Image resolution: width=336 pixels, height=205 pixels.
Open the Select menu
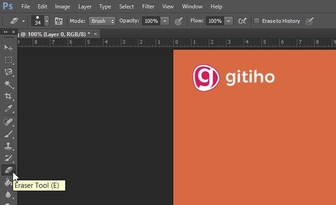coord(126,7)
